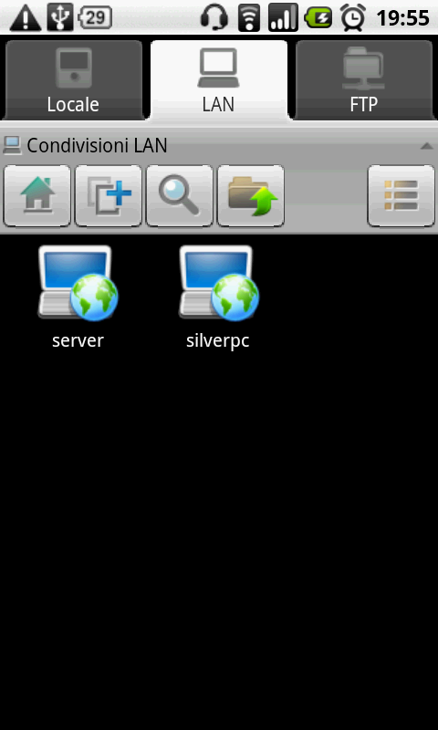Go up one folder level

(251, 196)
